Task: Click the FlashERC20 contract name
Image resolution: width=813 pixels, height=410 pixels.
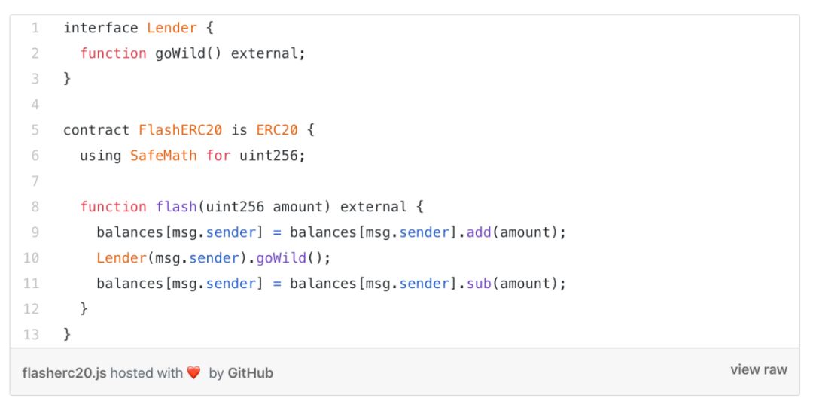Action: [180, 130]
